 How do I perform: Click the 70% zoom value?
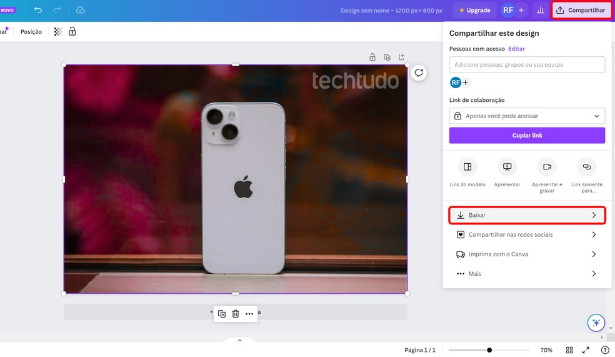[x=546, y=350]
